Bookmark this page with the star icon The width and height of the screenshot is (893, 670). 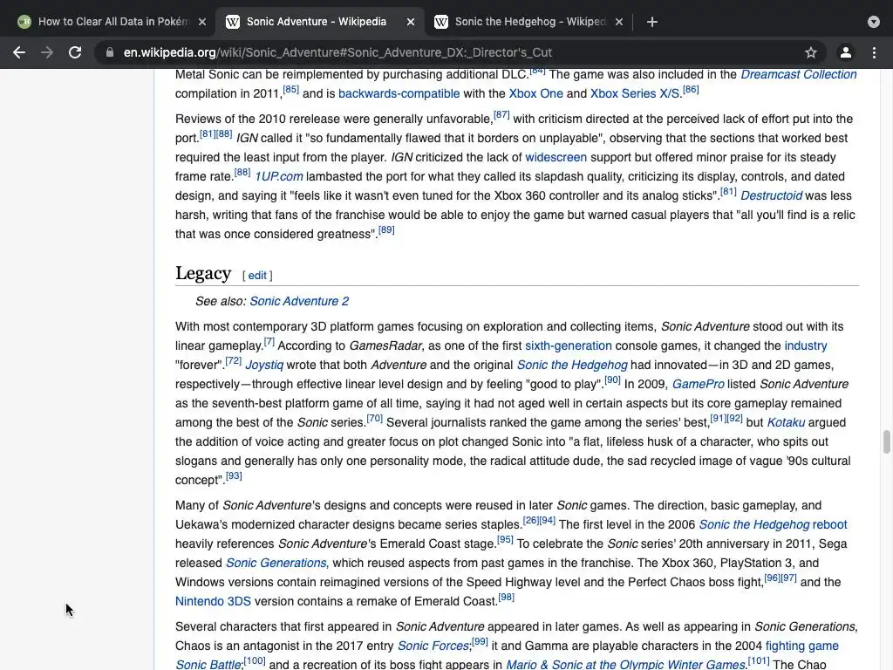[811, 52]
